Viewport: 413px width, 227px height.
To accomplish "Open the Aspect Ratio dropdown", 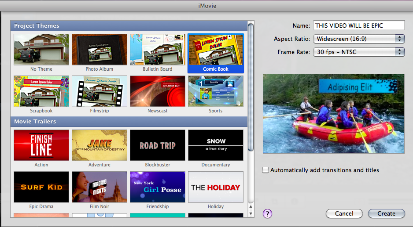I will tap(358, 39).
